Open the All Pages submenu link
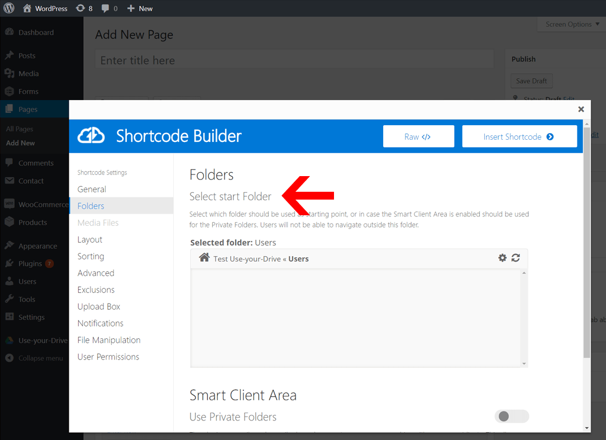 pyautogui.click(x=20, y=129)
